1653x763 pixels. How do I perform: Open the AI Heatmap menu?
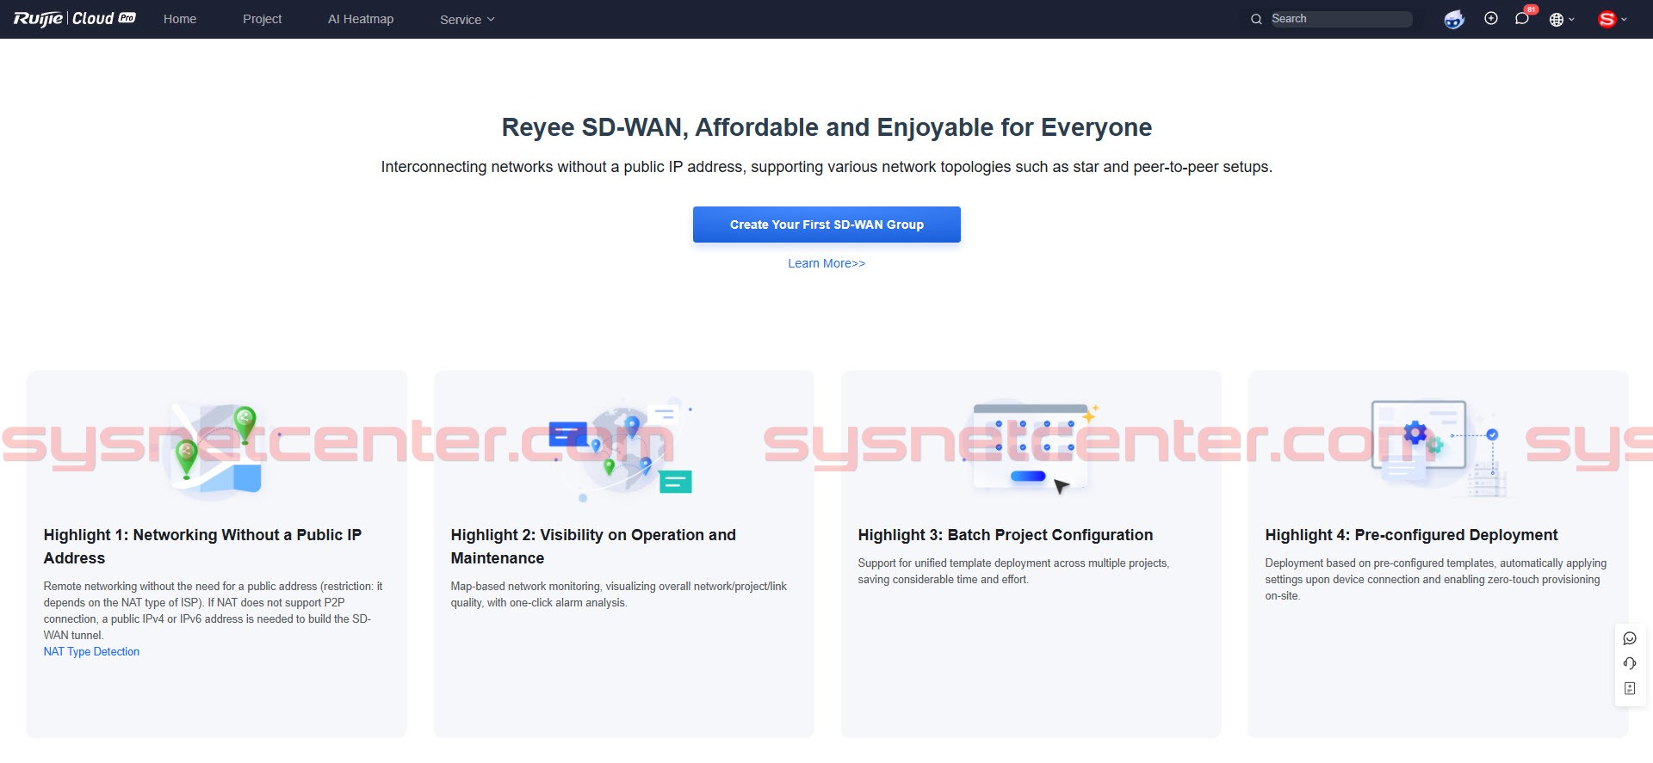pos(361,19)
